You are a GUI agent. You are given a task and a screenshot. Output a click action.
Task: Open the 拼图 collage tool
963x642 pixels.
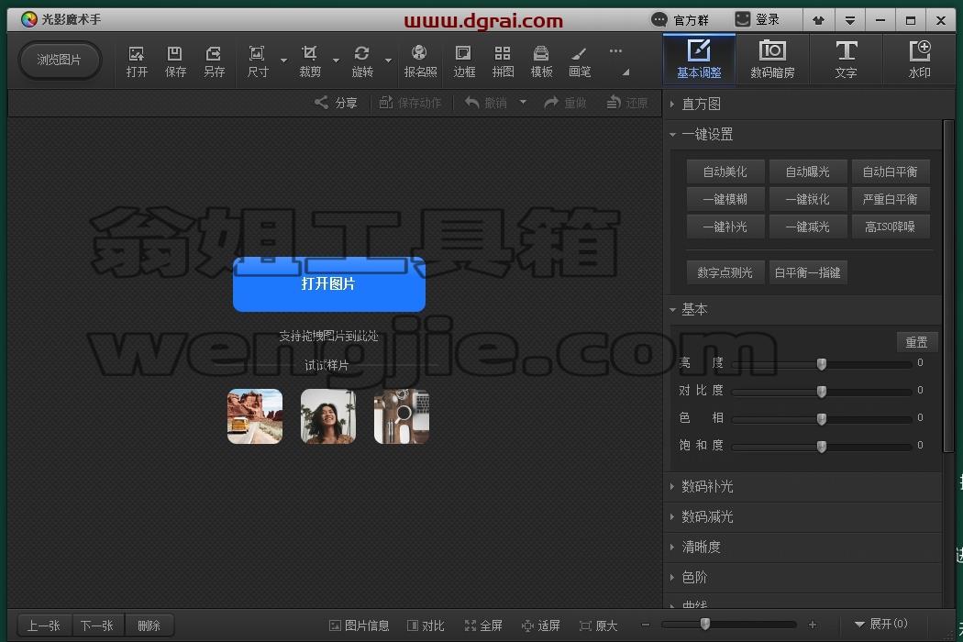[x=503, y=61]
